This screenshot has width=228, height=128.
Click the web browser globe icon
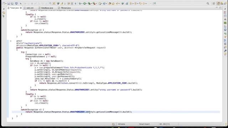point(123,4)
